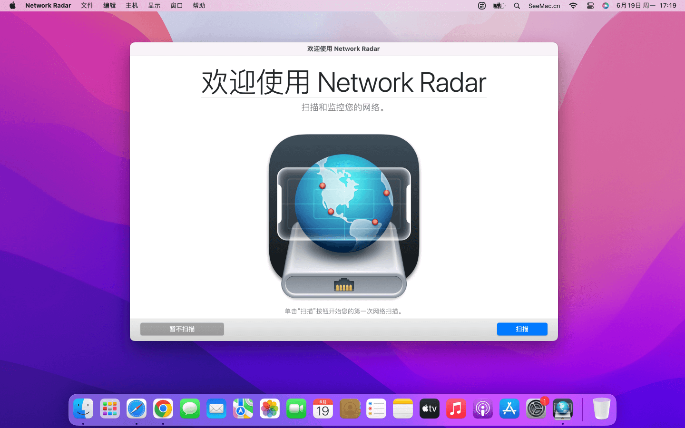Open Spotlight search in menu bar
685x428 pixels.
(517, 6)
